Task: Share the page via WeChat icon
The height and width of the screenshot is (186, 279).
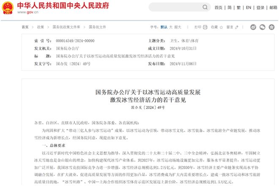Action: (262, 27)
